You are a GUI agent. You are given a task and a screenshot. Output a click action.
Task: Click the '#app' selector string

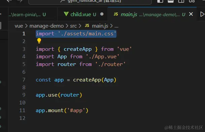[x=76, y=110]
